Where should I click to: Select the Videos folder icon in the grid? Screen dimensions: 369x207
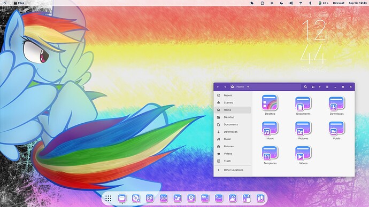[303, 153]
